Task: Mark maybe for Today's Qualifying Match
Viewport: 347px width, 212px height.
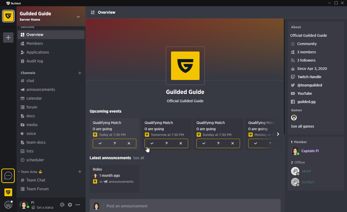Action: click(115, 143)
